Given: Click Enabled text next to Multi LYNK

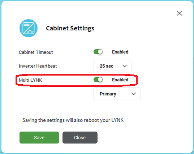Looking at the screenshot, I should click(x=120, y=80).
